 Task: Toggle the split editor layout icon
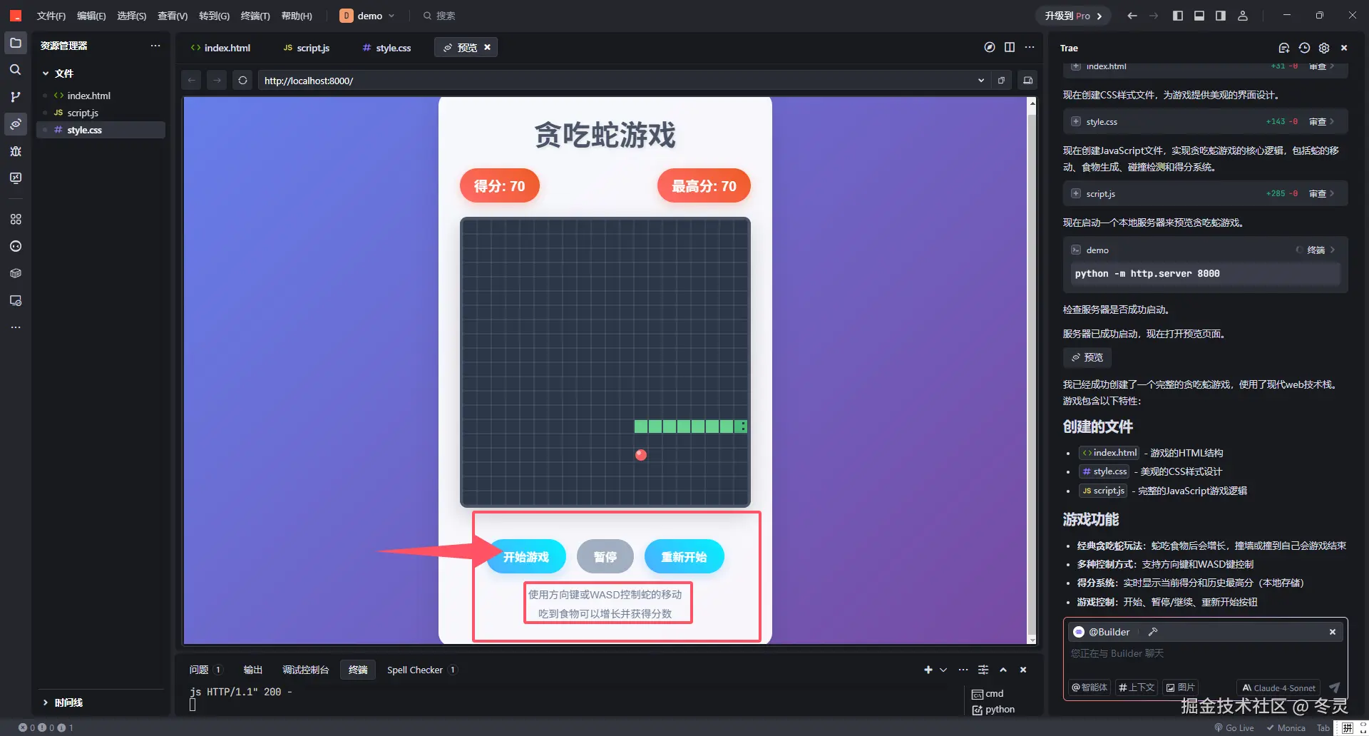tap(1010, 47)
